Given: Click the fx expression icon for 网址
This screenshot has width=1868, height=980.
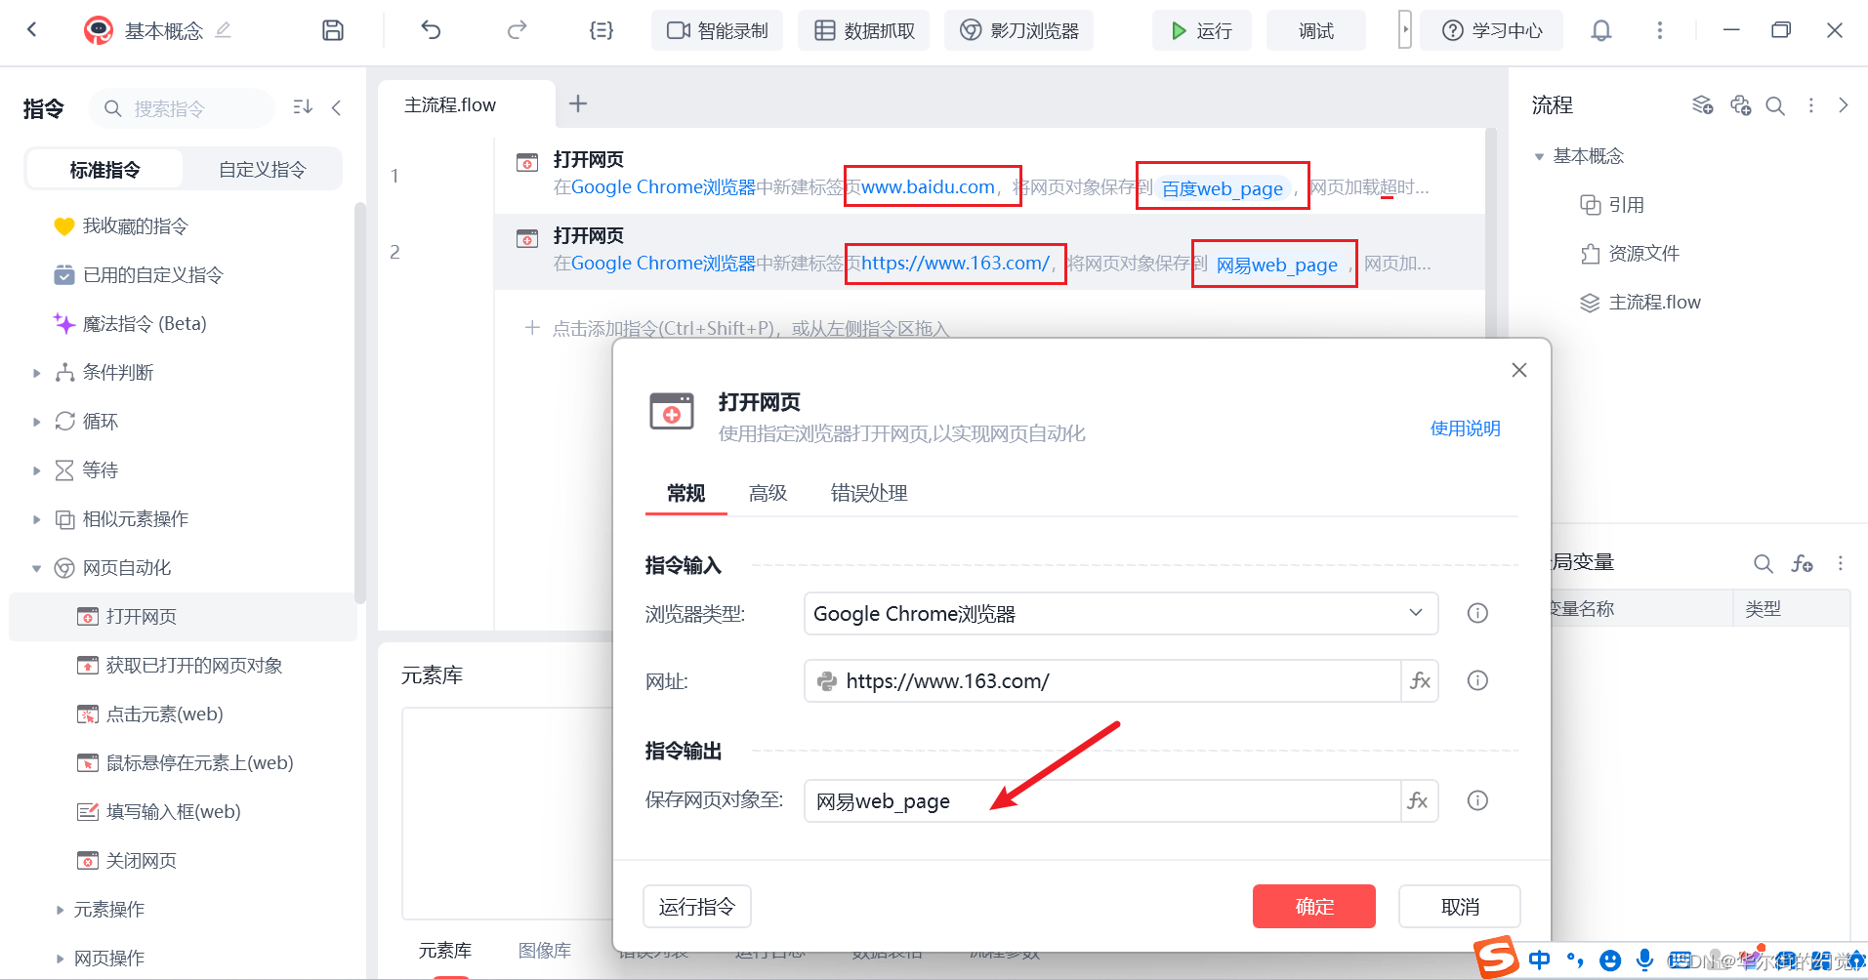Looking at the screenshot, I should pos(1420,680).
